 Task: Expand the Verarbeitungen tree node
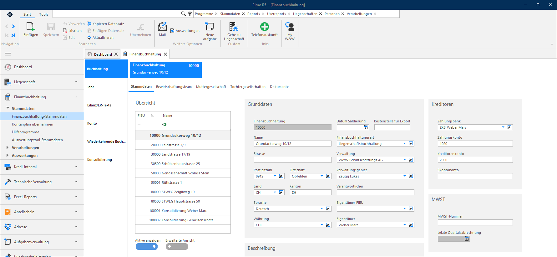coord(8,147)
